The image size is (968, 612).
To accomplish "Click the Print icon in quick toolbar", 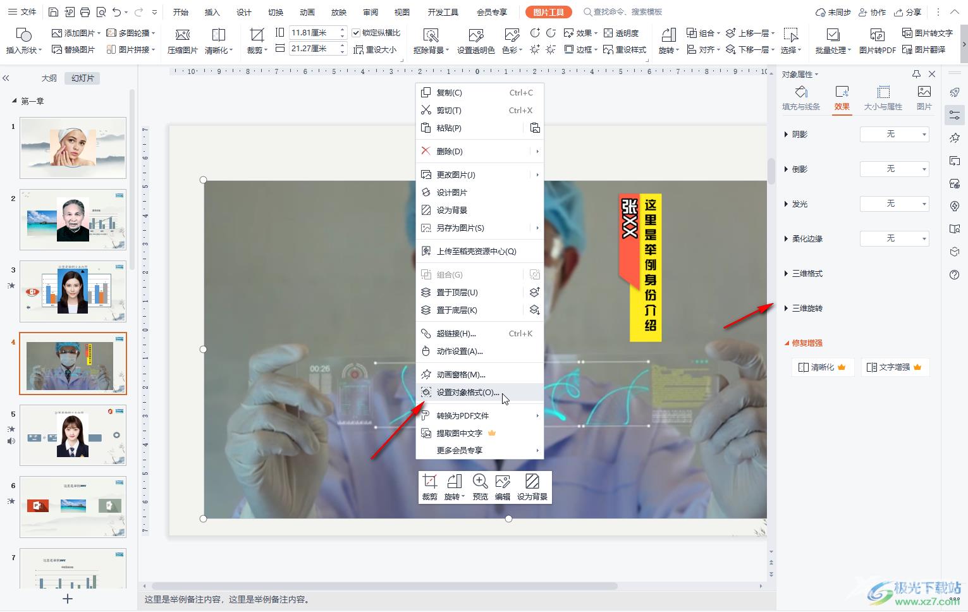I will [x=85, y=12].
